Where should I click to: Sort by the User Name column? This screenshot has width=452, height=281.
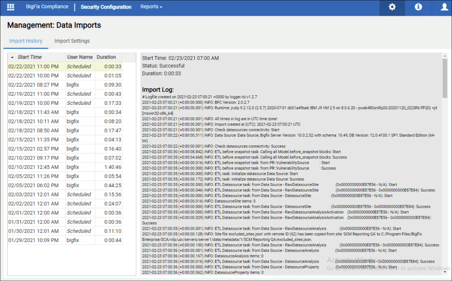pos(80,57)
